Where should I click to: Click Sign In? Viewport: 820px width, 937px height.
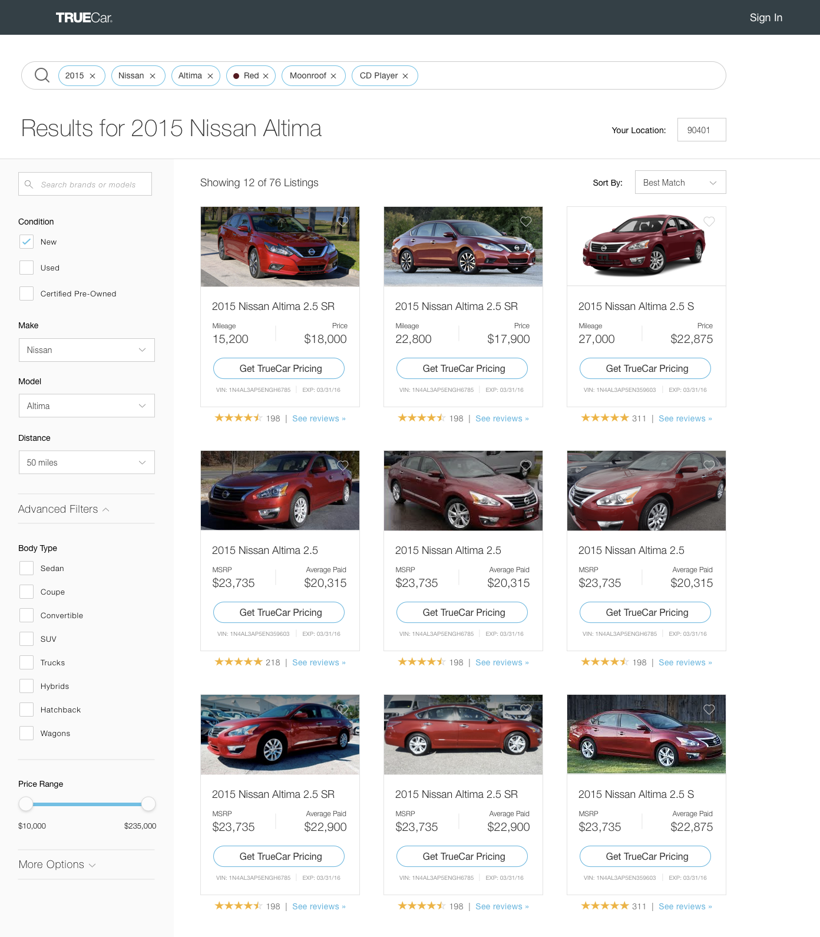pos(766,18)
